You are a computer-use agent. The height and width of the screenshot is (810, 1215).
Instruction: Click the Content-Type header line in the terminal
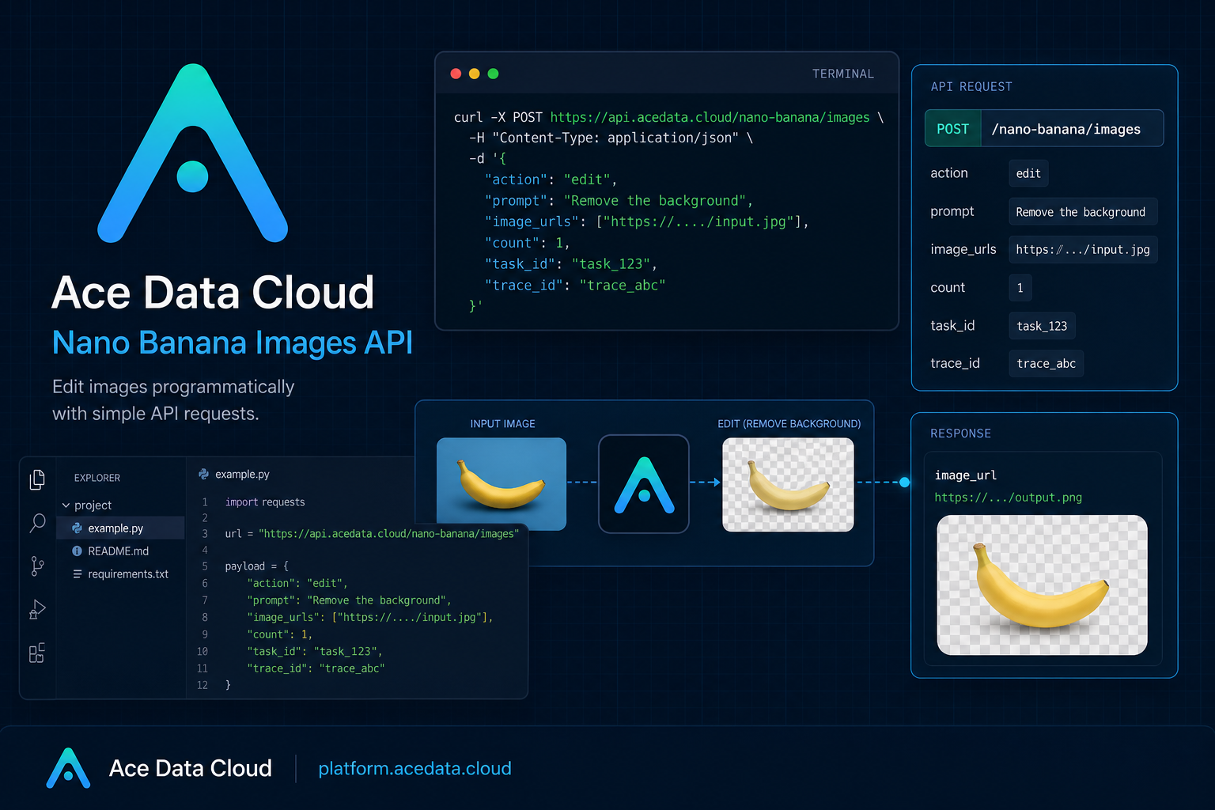click(611, 138)
